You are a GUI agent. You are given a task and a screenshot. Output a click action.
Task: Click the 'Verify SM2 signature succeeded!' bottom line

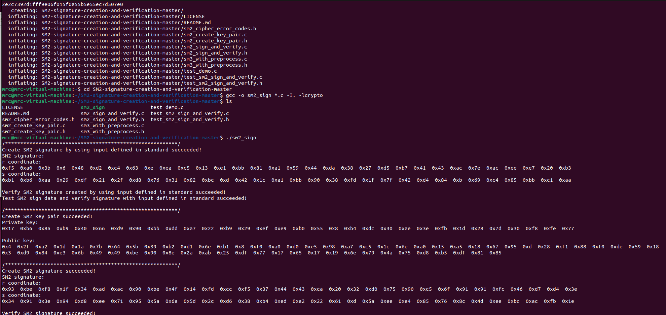click(49, 313)
